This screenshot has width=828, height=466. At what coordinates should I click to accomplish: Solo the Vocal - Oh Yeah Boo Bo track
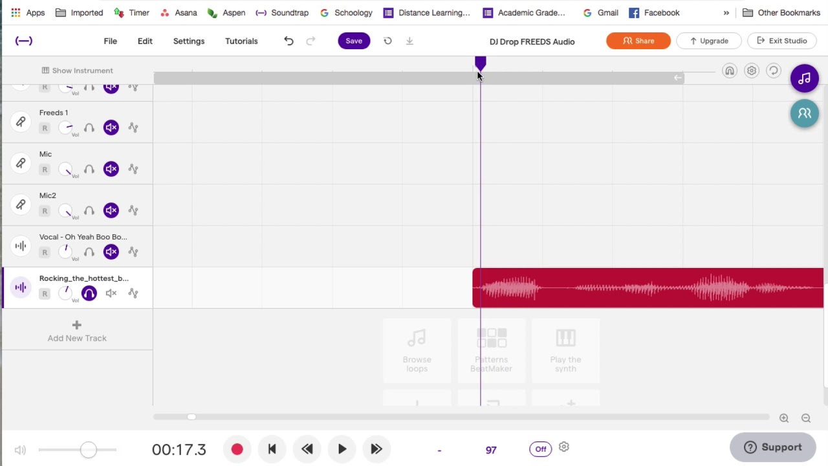tap(89, 252)
